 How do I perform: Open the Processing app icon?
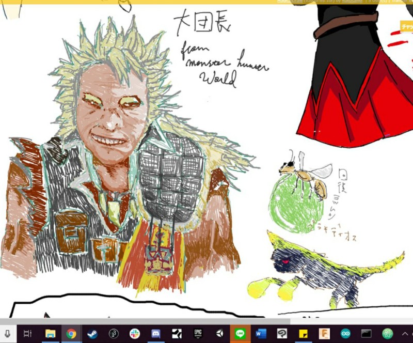click(x=114, y=334)
